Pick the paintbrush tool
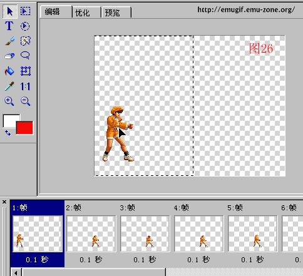The width and height of the screenshot is (303, 276). 9,41
